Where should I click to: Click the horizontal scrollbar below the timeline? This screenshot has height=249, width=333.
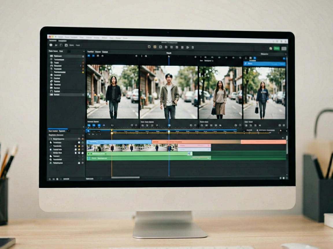coord(125,178)
